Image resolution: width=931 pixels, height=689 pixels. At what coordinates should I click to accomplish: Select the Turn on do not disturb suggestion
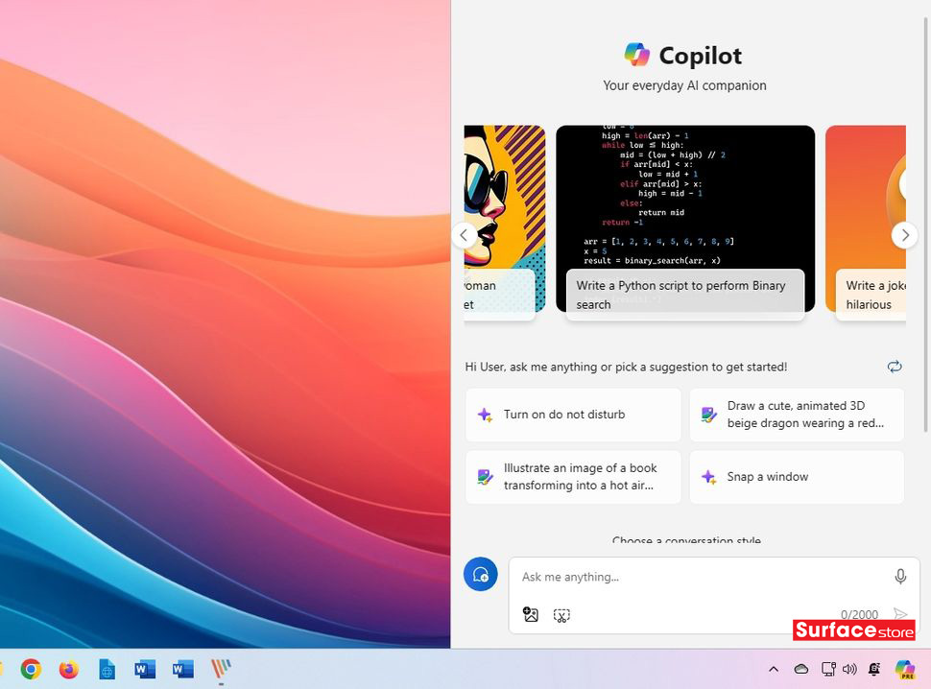pyautogui.click(x=572, y=414)
